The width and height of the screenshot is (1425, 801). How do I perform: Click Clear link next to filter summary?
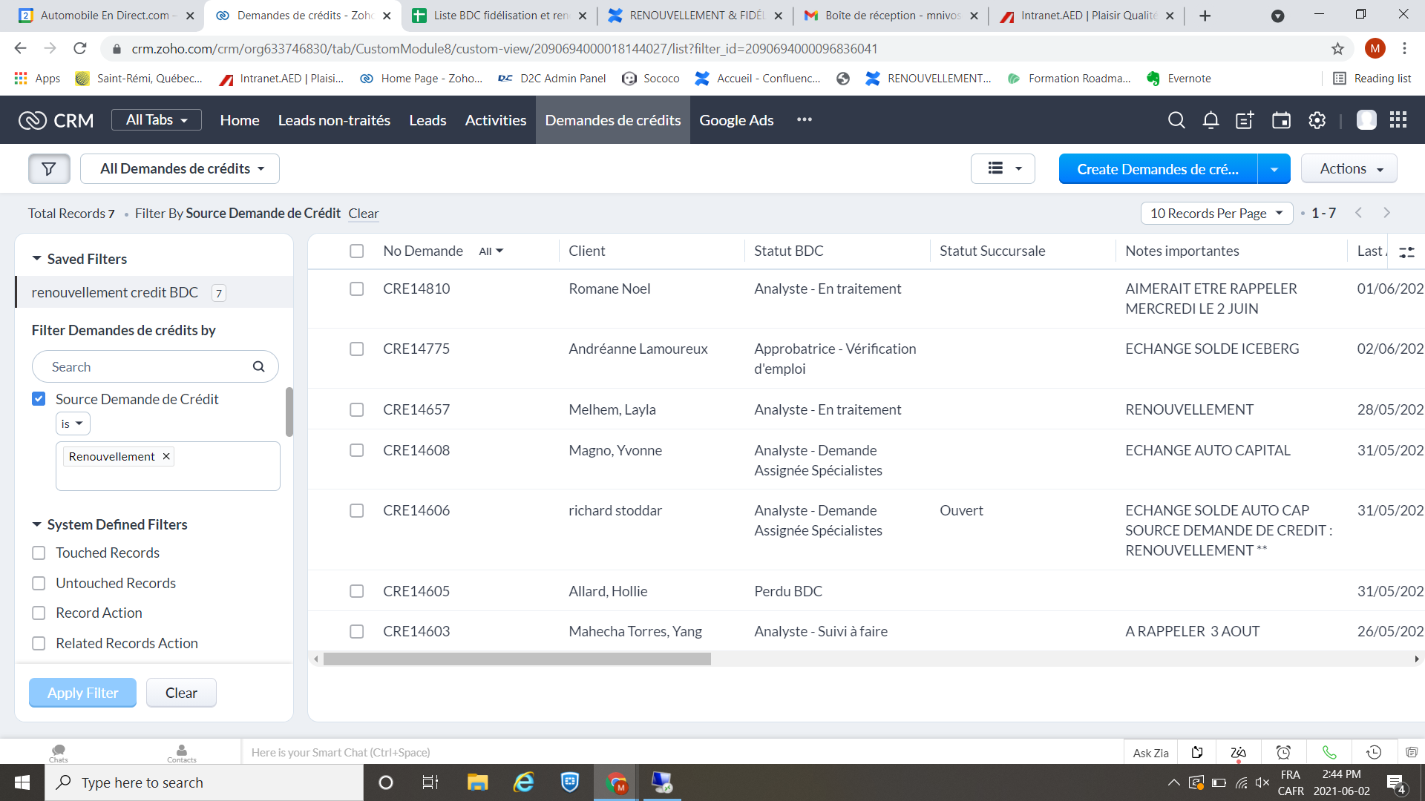(x=364, y=214)
